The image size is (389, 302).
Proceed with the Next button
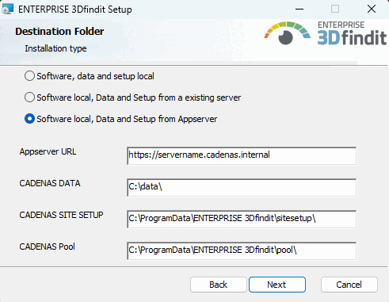tap(277, 285)
